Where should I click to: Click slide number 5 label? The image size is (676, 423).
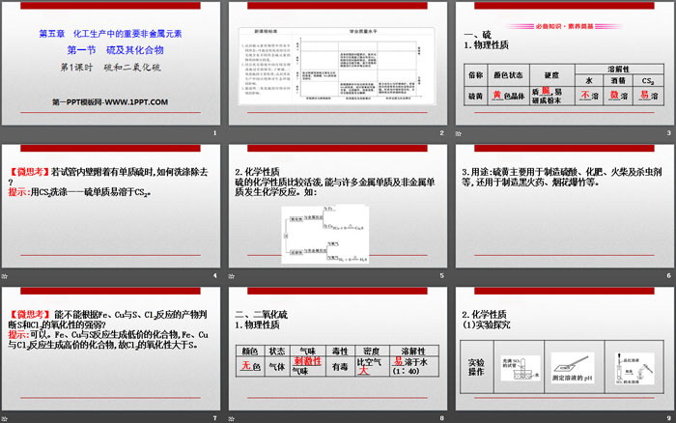pos(442,275)
